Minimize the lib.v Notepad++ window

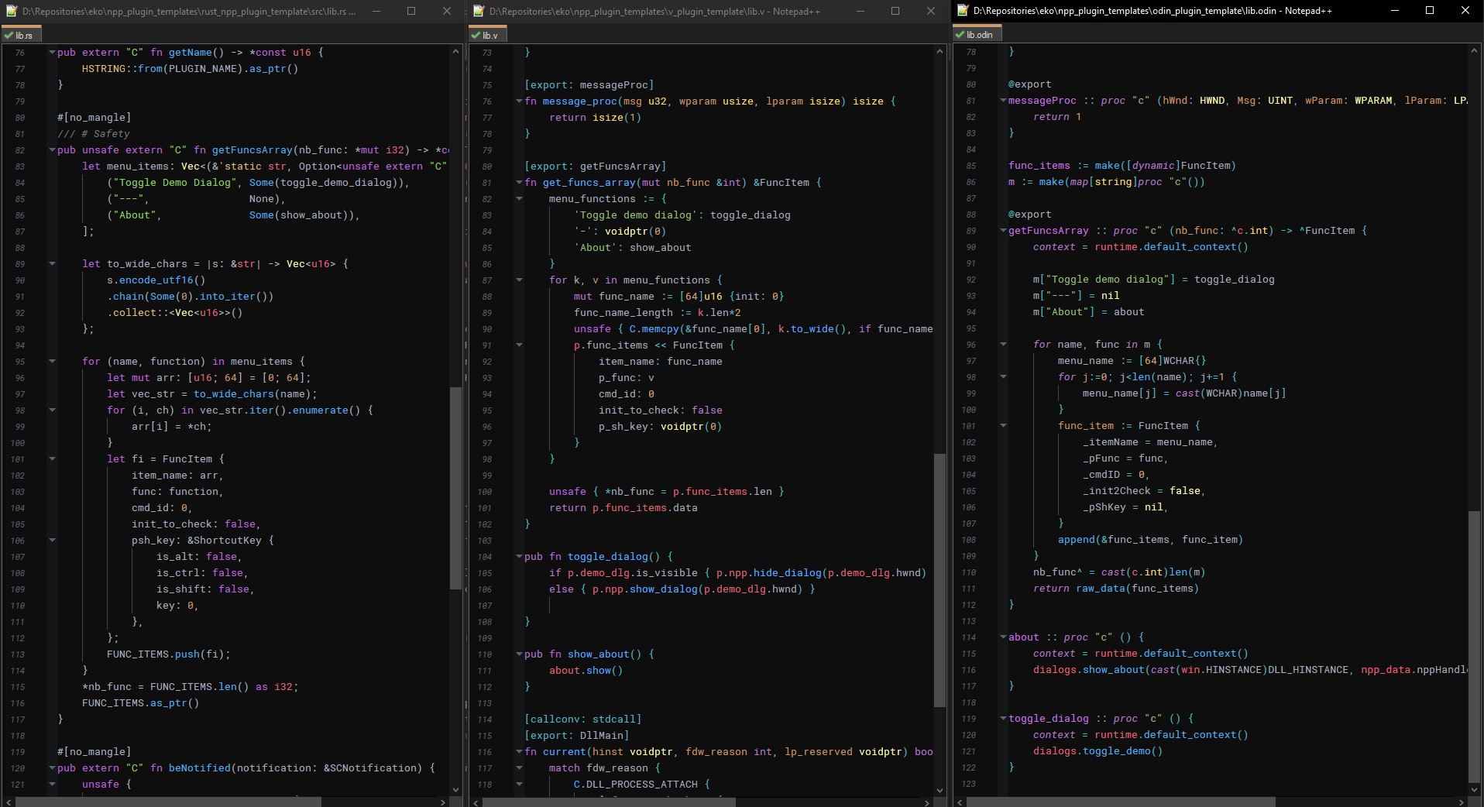coord(860,11)
